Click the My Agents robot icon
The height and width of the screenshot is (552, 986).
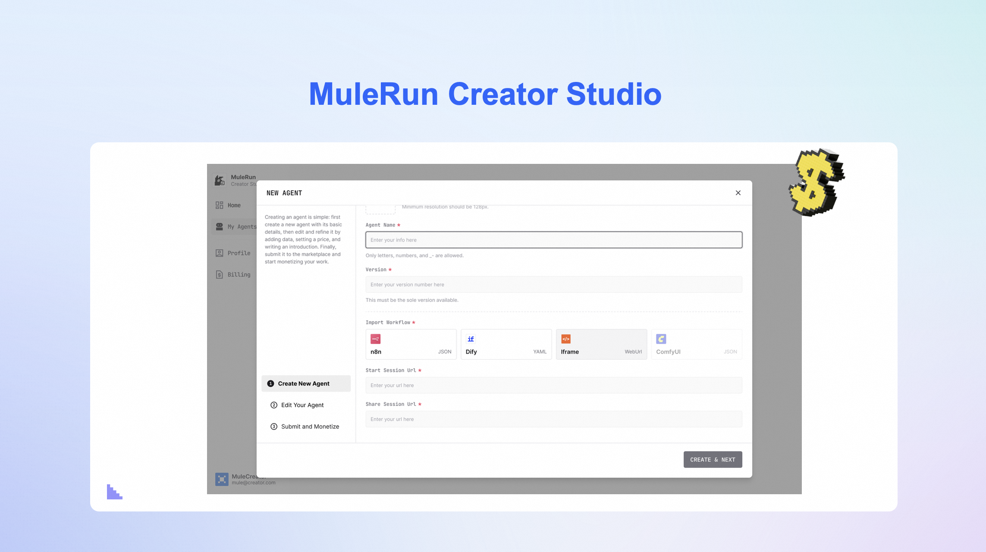pos(220,226)
